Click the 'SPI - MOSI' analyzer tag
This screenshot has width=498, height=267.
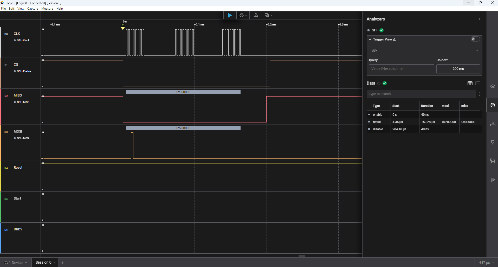click(22, 138)
